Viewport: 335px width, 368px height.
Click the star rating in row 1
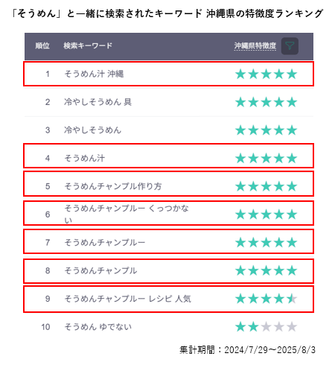tap(266, 74)
